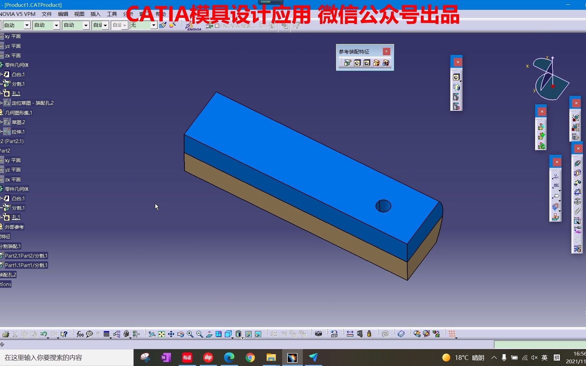
Task: Click Fit All In view icon
Action: pos(161,334)
